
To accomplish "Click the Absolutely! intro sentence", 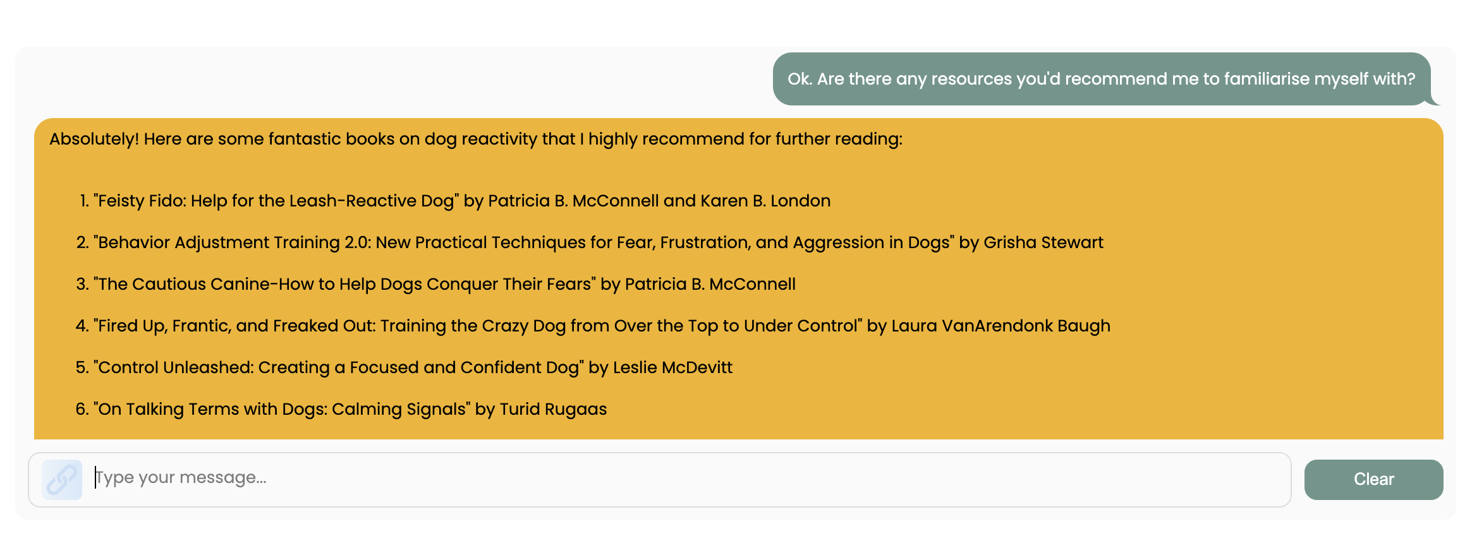I will click(476, 139).
